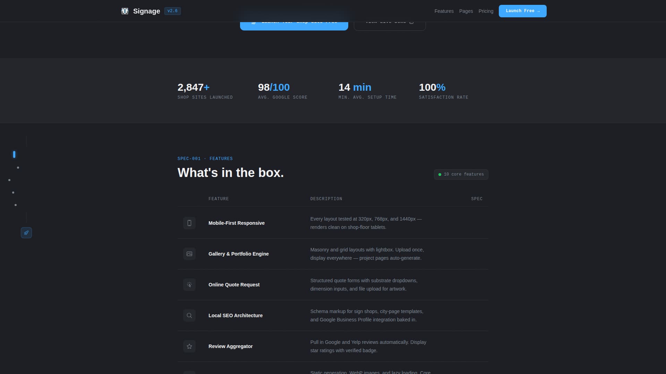This screenshot has width=666, height=374.
Task: Click the '14 min' setup time stat
Action: click(x=355, y=87)
